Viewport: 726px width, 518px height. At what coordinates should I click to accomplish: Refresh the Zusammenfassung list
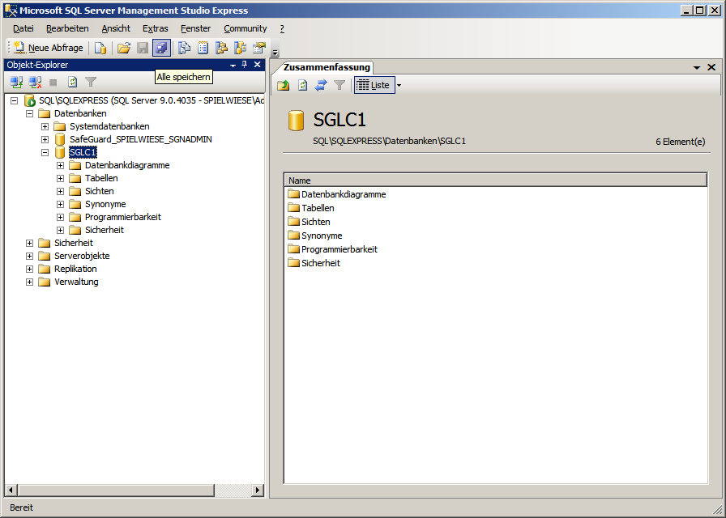302,85
